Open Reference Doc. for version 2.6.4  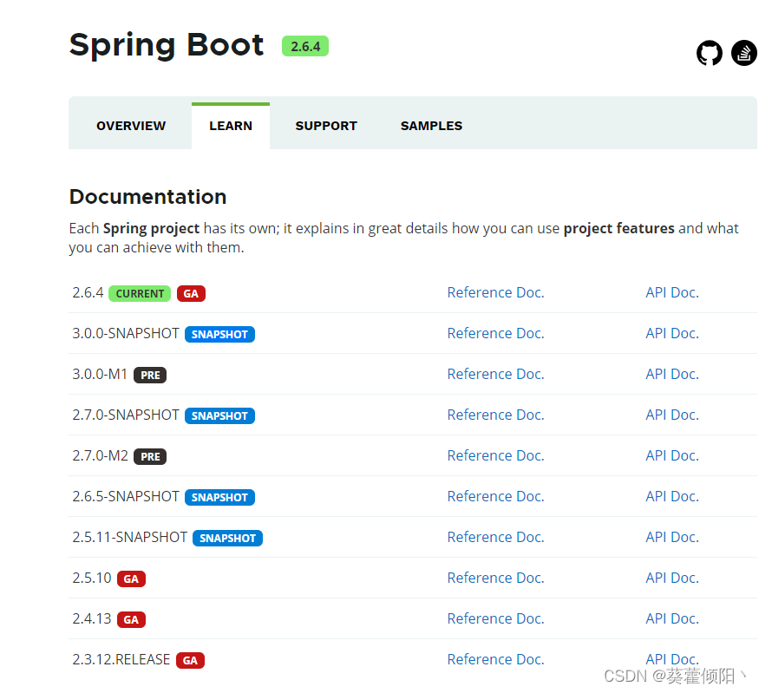coord(495,293)
